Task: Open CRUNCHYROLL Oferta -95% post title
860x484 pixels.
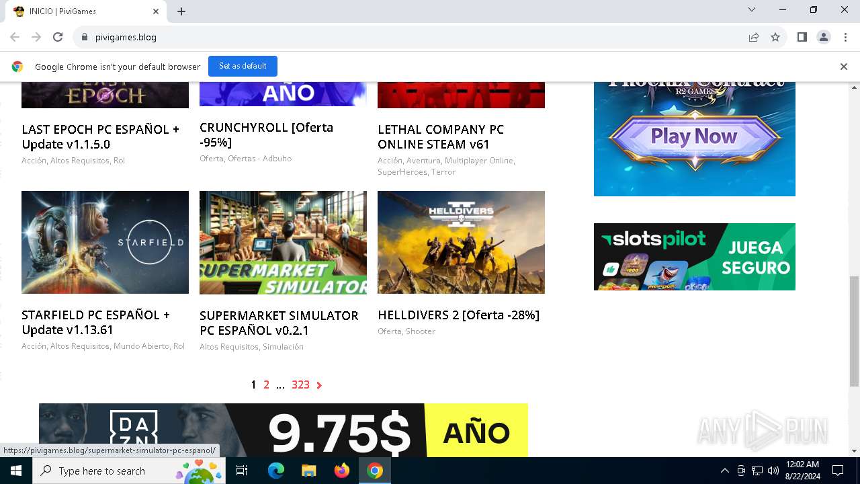Action: point(266,134)
